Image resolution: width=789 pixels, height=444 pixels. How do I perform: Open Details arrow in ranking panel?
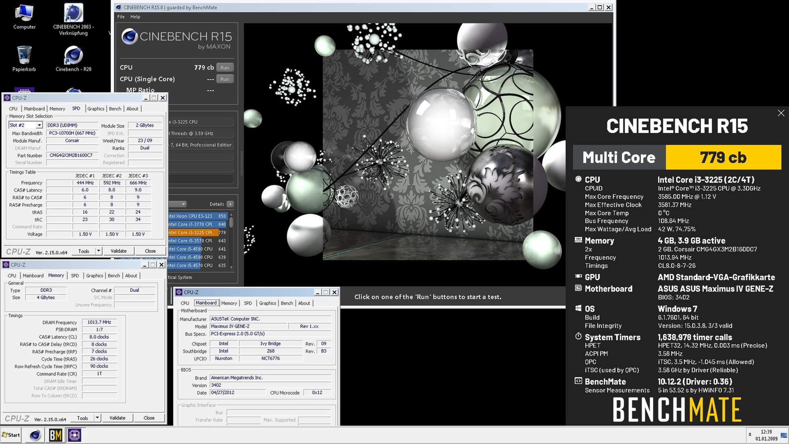click(230, 204)
